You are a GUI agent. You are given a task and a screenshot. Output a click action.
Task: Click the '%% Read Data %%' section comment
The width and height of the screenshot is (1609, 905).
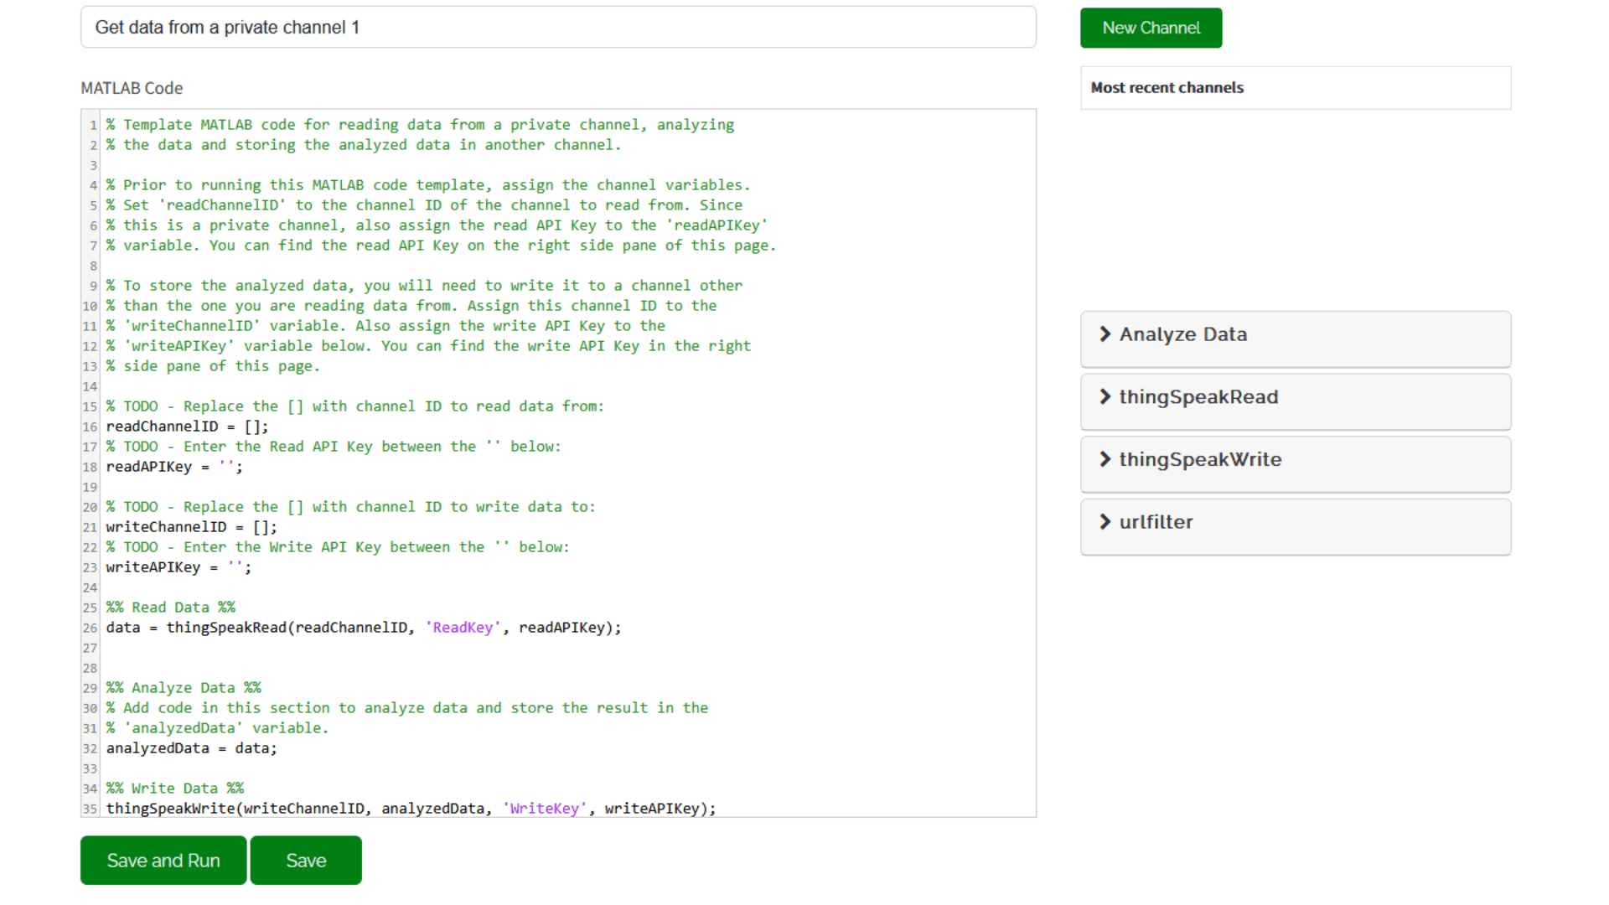coord(170,608)
